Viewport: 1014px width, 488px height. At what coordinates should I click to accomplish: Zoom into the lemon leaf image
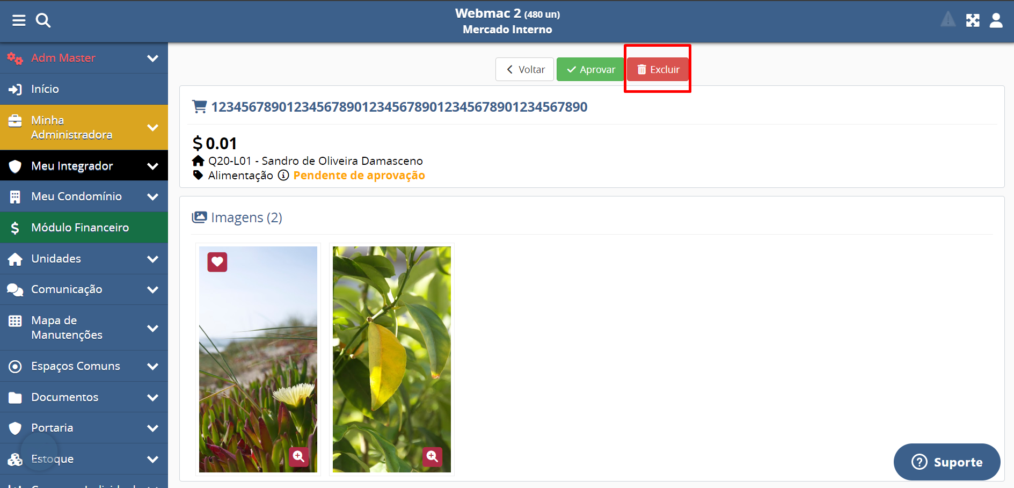click(433, 457)
